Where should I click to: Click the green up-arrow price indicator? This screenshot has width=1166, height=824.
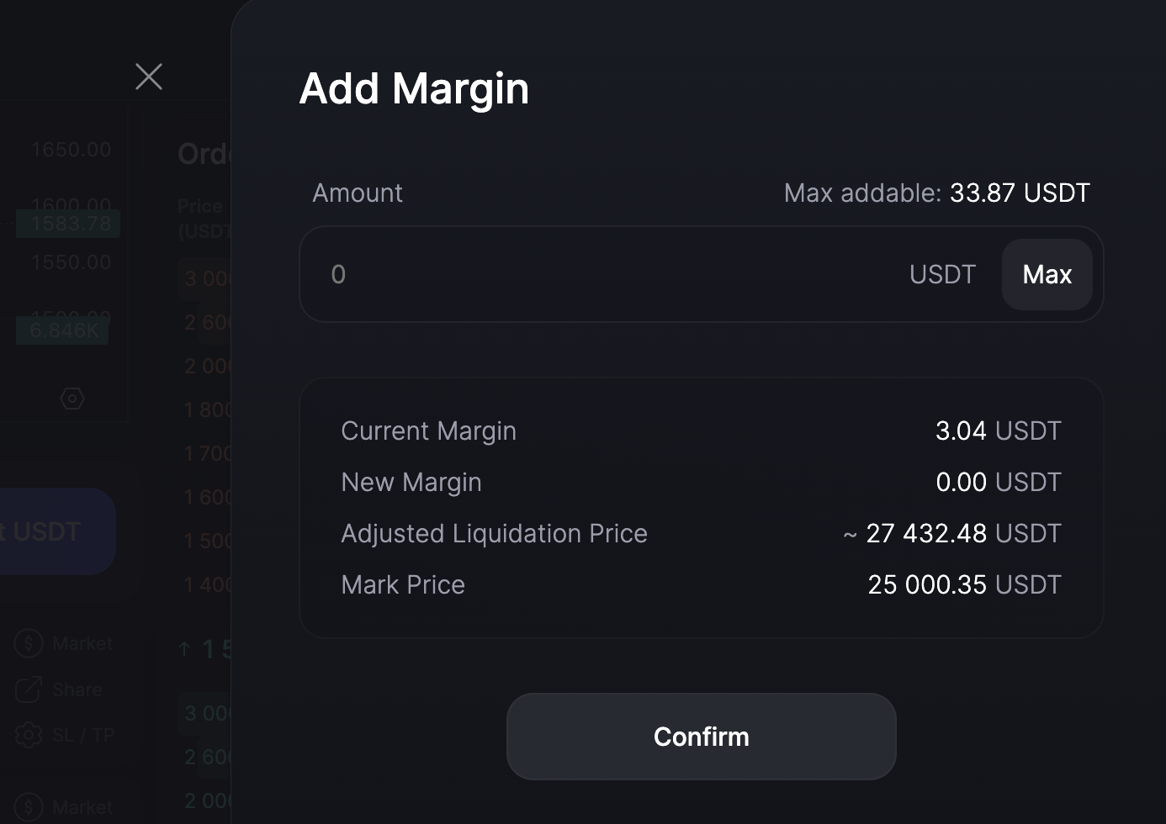pos(184,649)
